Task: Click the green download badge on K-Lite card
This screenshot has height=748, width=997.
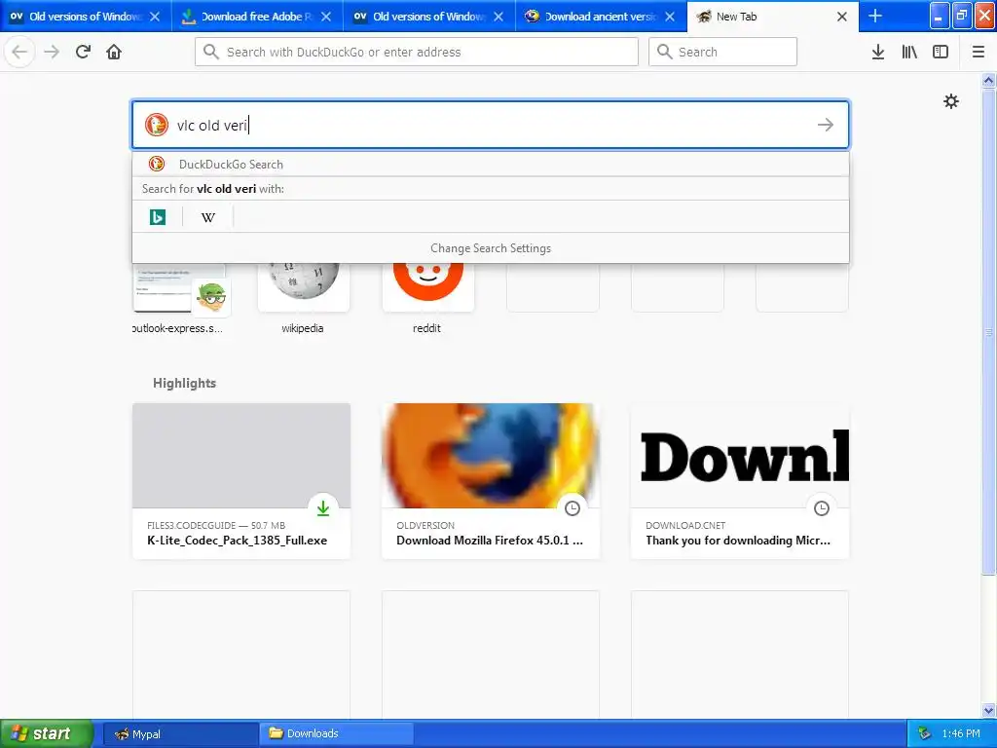Action: 323,508
